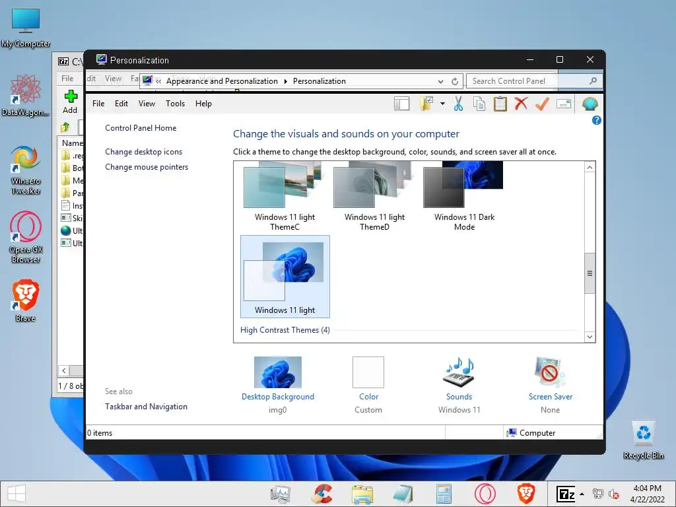This screenshot has height=507, width=676.
Task: Click the orange checkmark toolbar icon
Action: pyautogui.click(x=542, y=104)
